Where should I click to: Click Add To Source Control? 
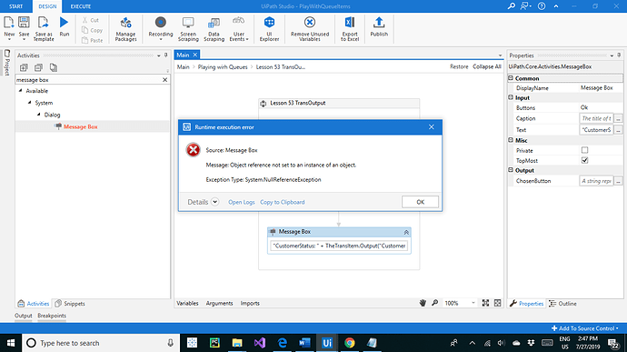[x=584, y=328]
